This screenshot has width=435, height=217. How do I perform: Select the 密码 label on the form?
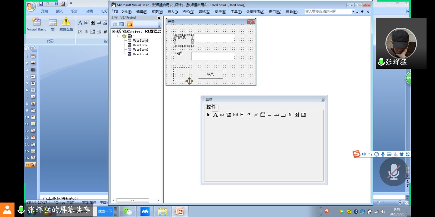click(179, 53)
